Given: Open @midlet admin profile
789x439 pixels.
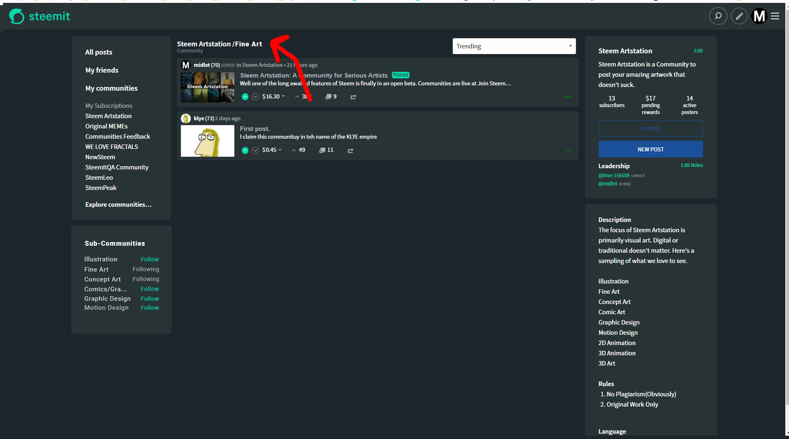Looking at the screenshot, I should [608, 184].
